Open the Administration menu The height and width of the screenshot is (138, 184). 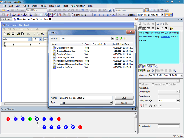(x=78, y=6)
